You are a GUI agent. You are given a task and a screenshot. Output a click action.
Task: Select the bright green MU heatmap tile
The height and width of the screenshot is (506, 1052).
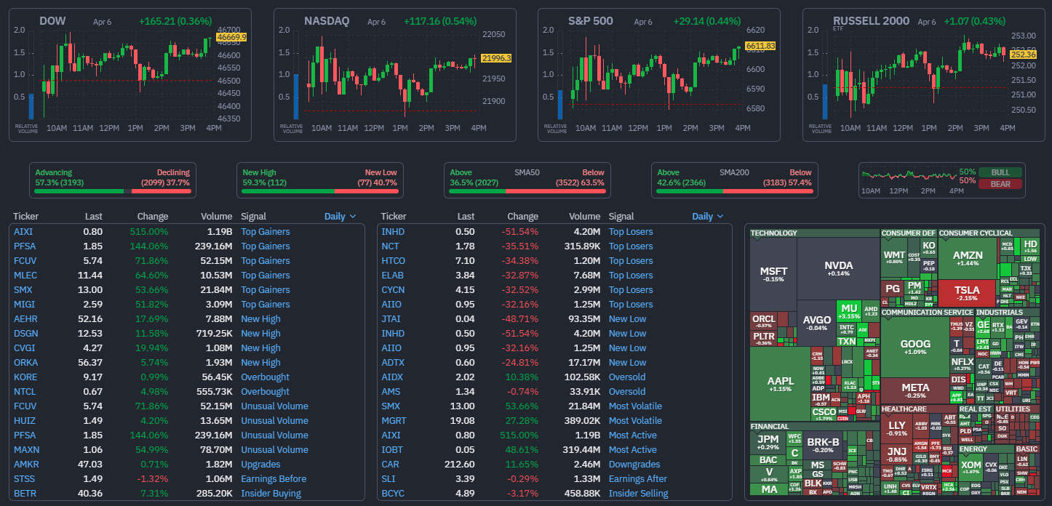point(848,311)
